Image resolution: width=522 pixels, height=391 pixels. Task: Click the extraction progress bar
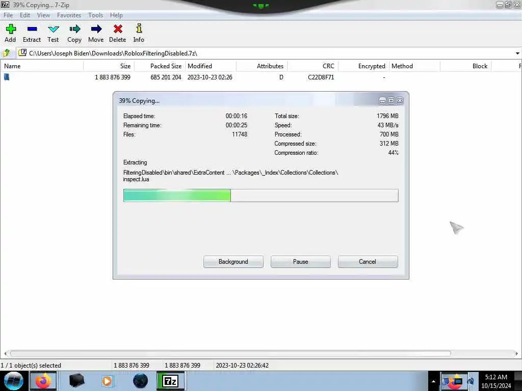(260, 195)
